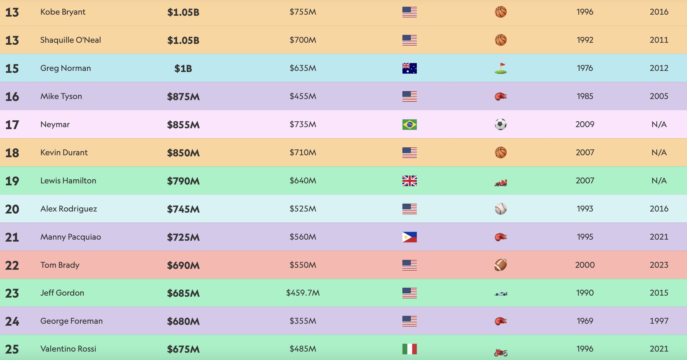Viewport: 687px width, 360px height.
Task: Click the Australian flag in Greg Norman's row
Action: pyautogui.click(x=409, y=68)
